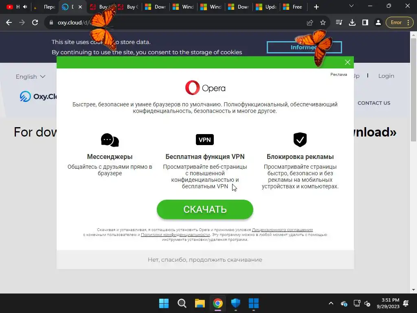Click the Opera logo in the ad

point(205,88)
